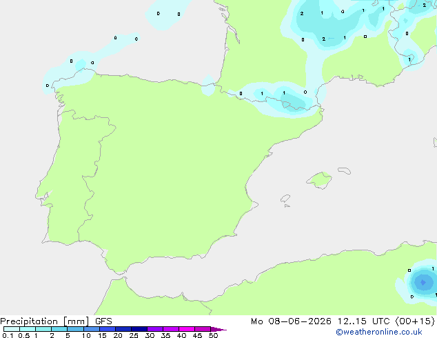This screenshot has width=437, height=338.
Task: Click the 1–2 mm legend color swatch
Action: tap(43, 329)
